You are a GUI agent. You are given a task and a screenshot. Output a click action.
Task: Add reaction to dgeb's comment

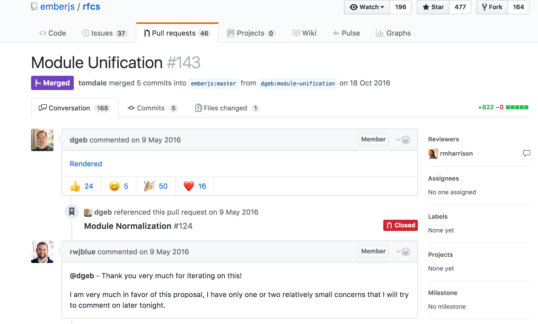(x=403, y=140)
